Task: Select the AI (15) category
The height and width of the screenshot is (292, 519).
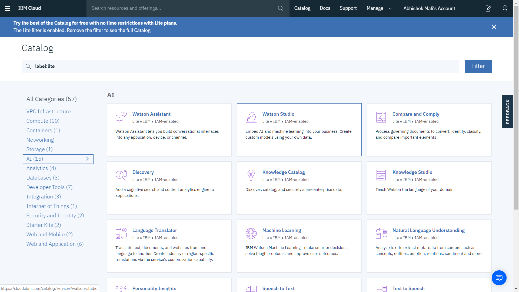Action: pos(58,159)
